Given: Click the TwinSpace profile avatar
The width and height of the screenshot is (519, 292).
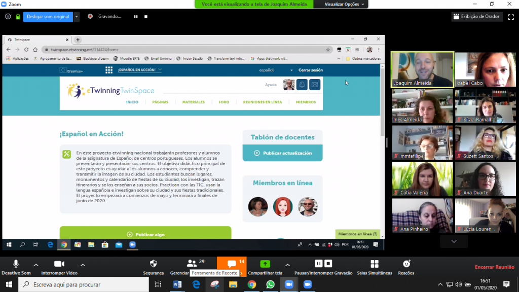Looking at the screenshot, I should point(289,85).
